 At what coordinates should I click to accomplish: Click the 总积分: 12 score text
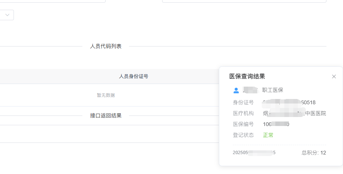pos(314,153)
